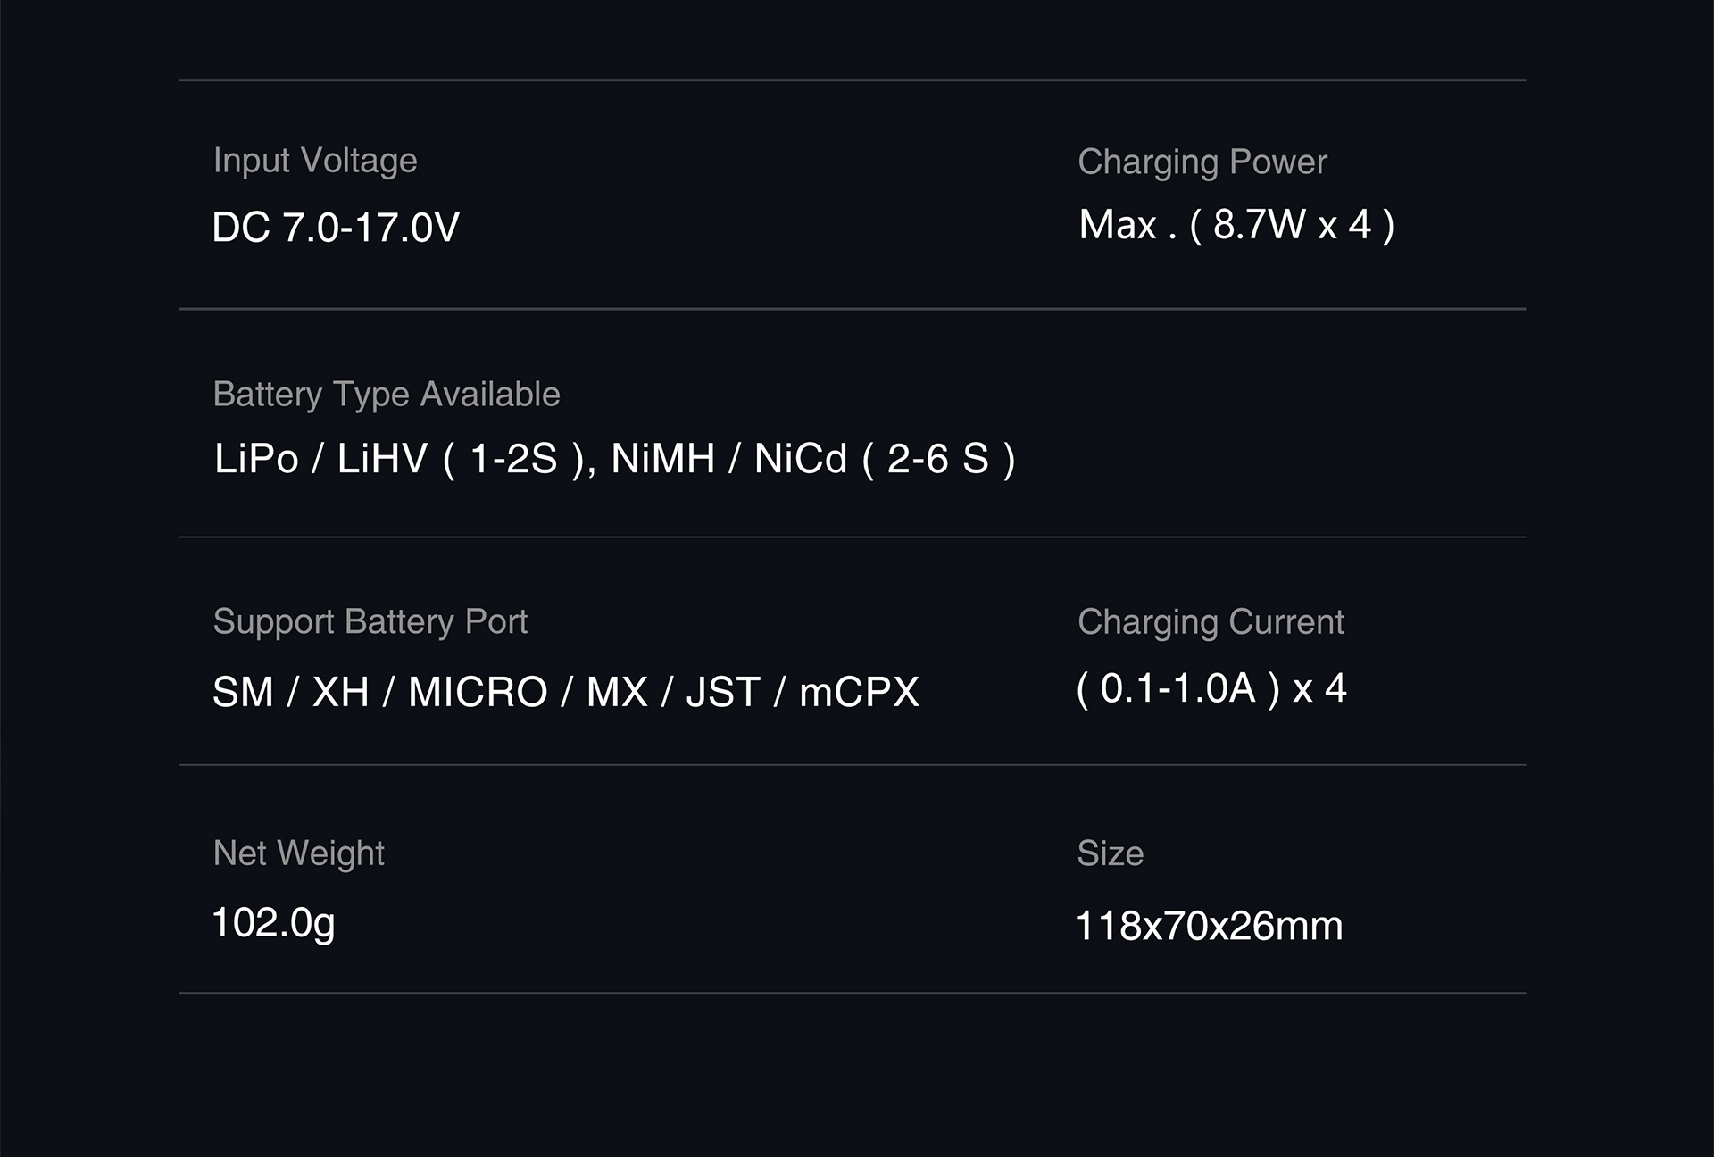Image resolution: width=1714 pixels, height=1157 pixels.
Task: Click the Charging Current heading
Action: (x=1211, y=622)
